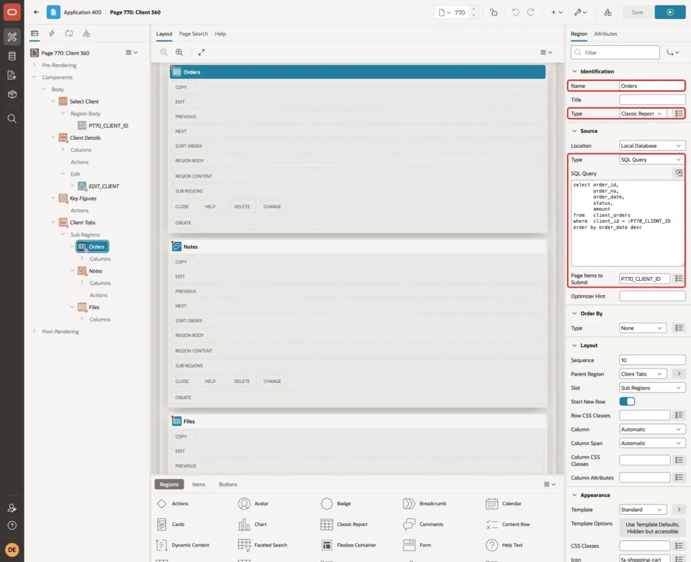
Task: Collapse the Source section
Action: click(574, 130)
